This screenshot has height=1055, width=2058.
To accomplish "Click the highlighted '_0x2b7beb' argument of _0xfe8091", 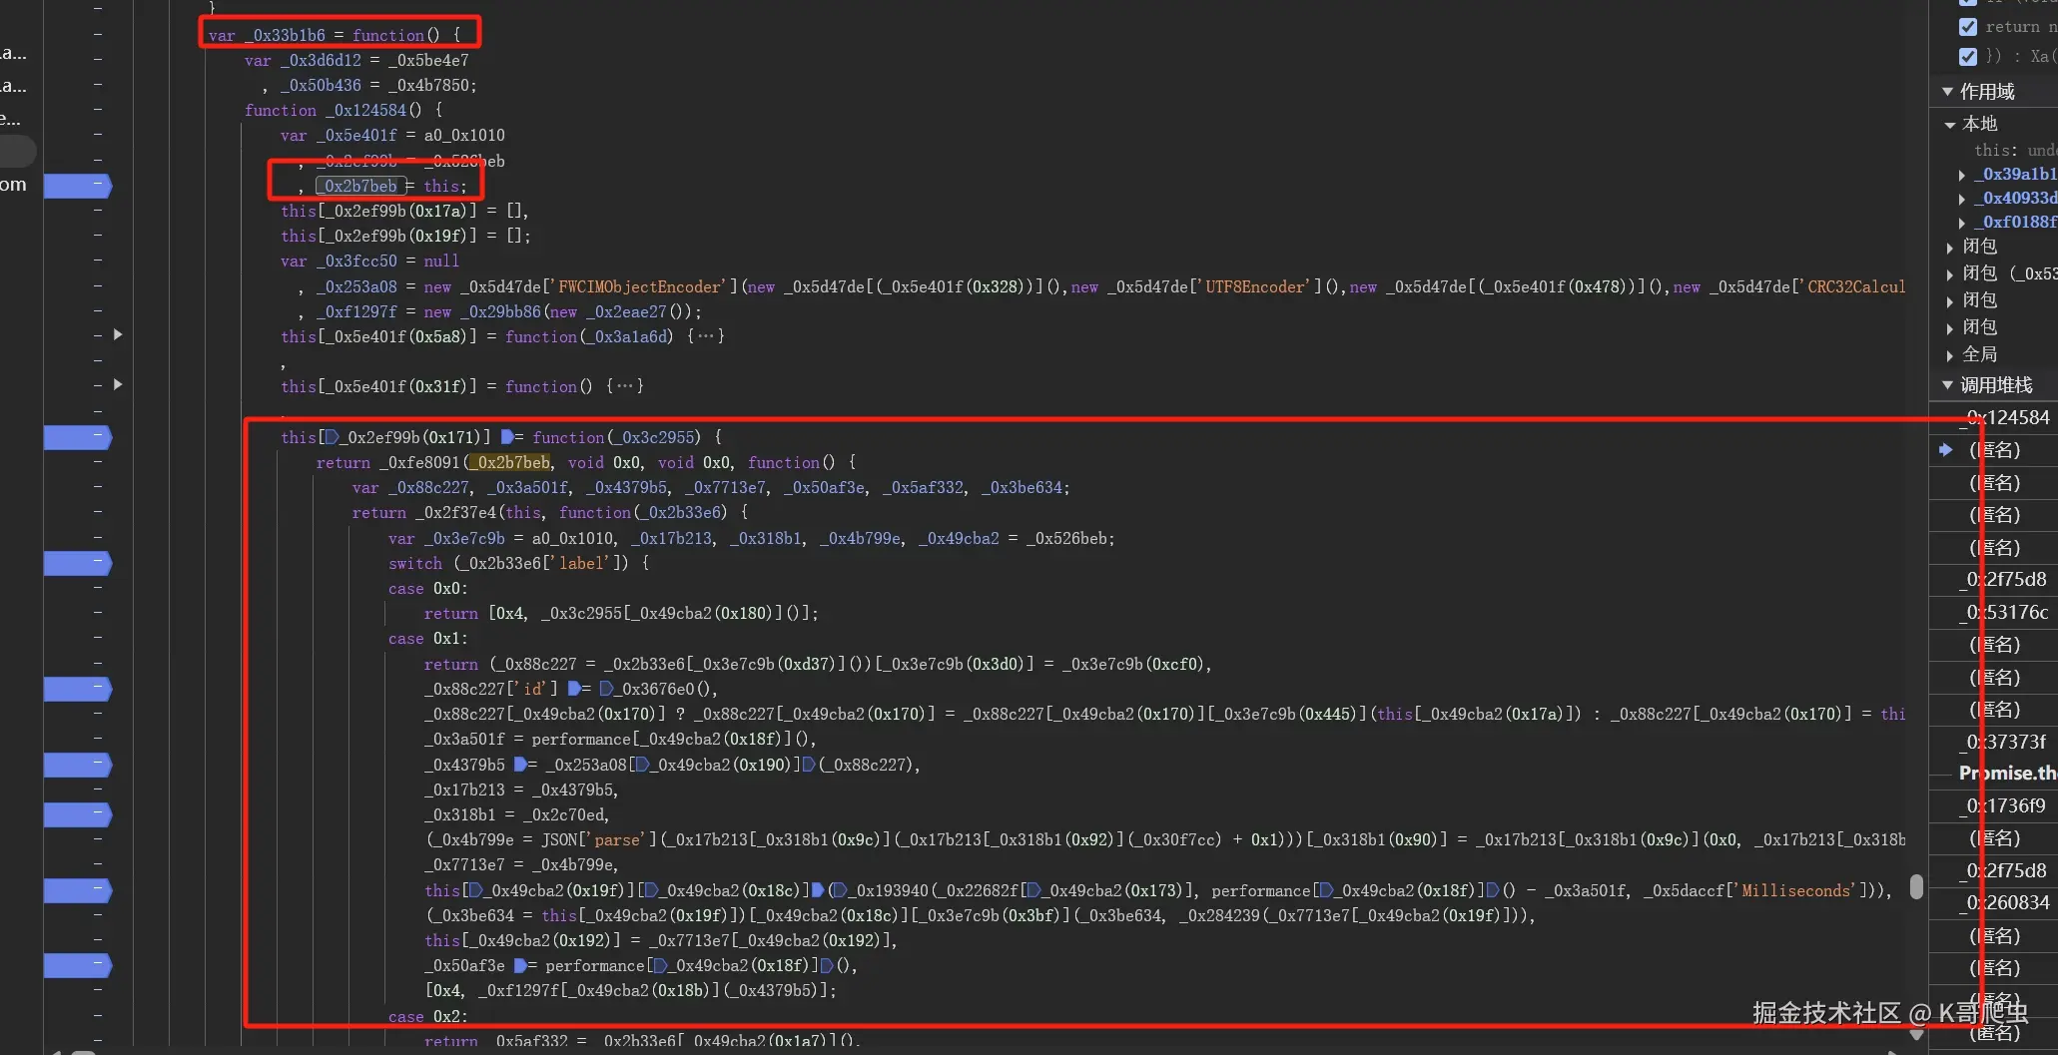I will (x=509, y=462).
